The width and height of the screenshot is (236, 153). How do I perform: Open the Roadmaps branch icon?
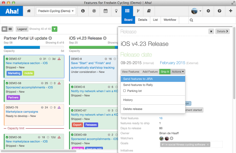(138, 11)
